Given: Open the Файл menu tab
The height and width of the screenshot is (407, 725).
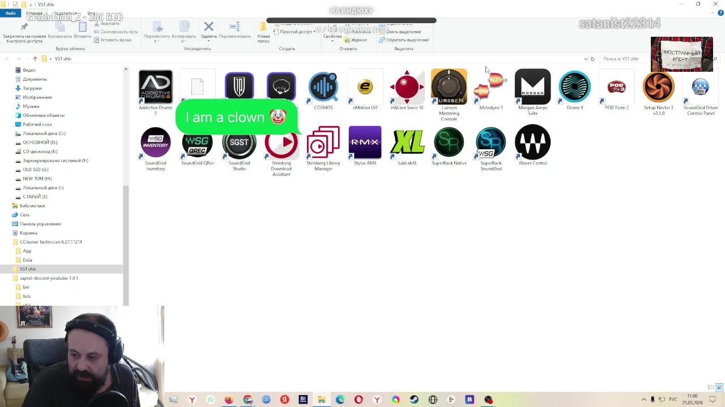Looking at the screenshot, I should (11, 14).
